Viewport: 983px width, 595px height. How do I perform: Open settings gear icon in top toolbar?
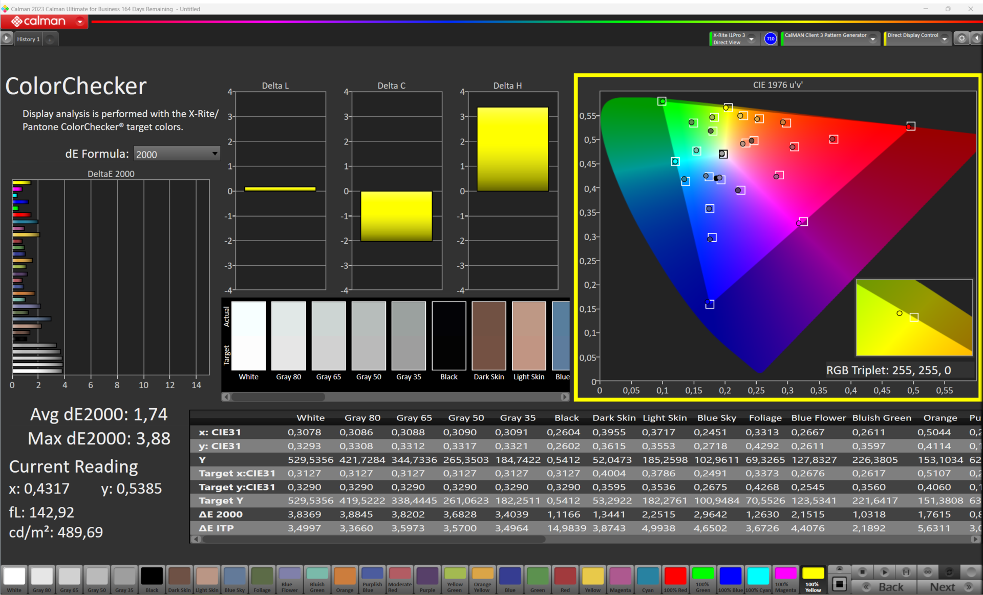(961, 38)
